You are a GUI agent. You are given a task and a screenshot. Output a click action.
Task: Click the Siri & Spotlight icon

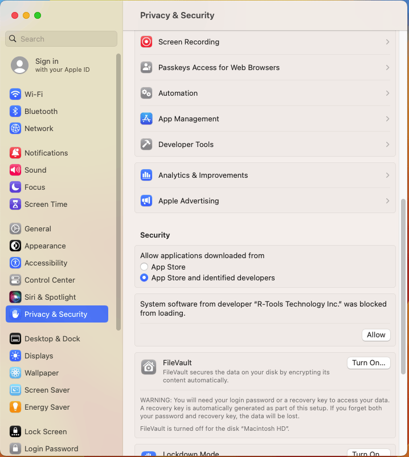coord(15,297)
